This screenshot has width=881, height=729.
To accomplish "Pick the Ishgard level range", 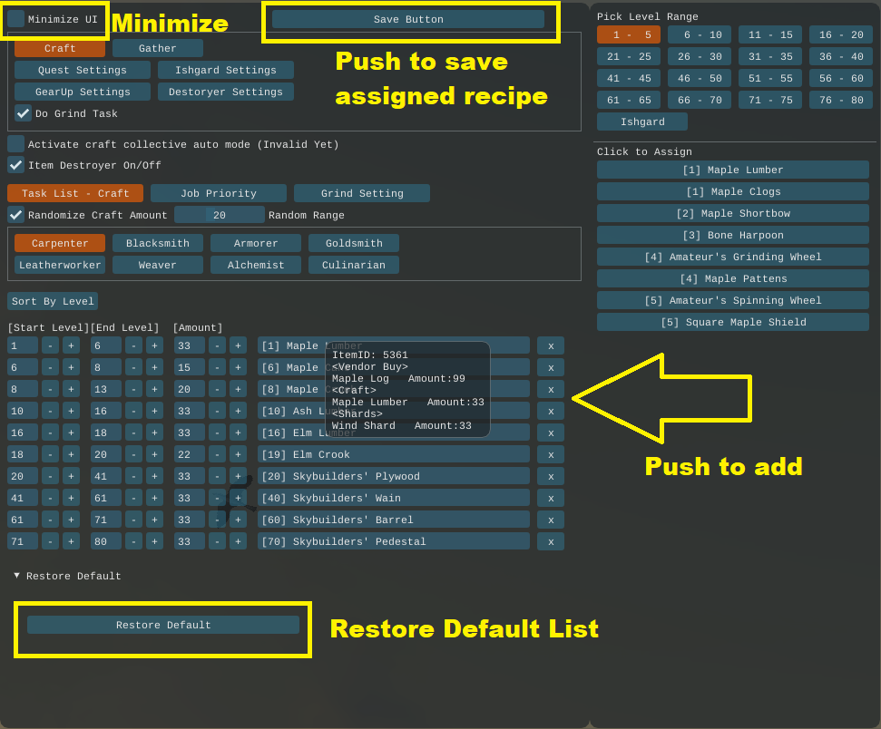I will [x=641, y=121].
